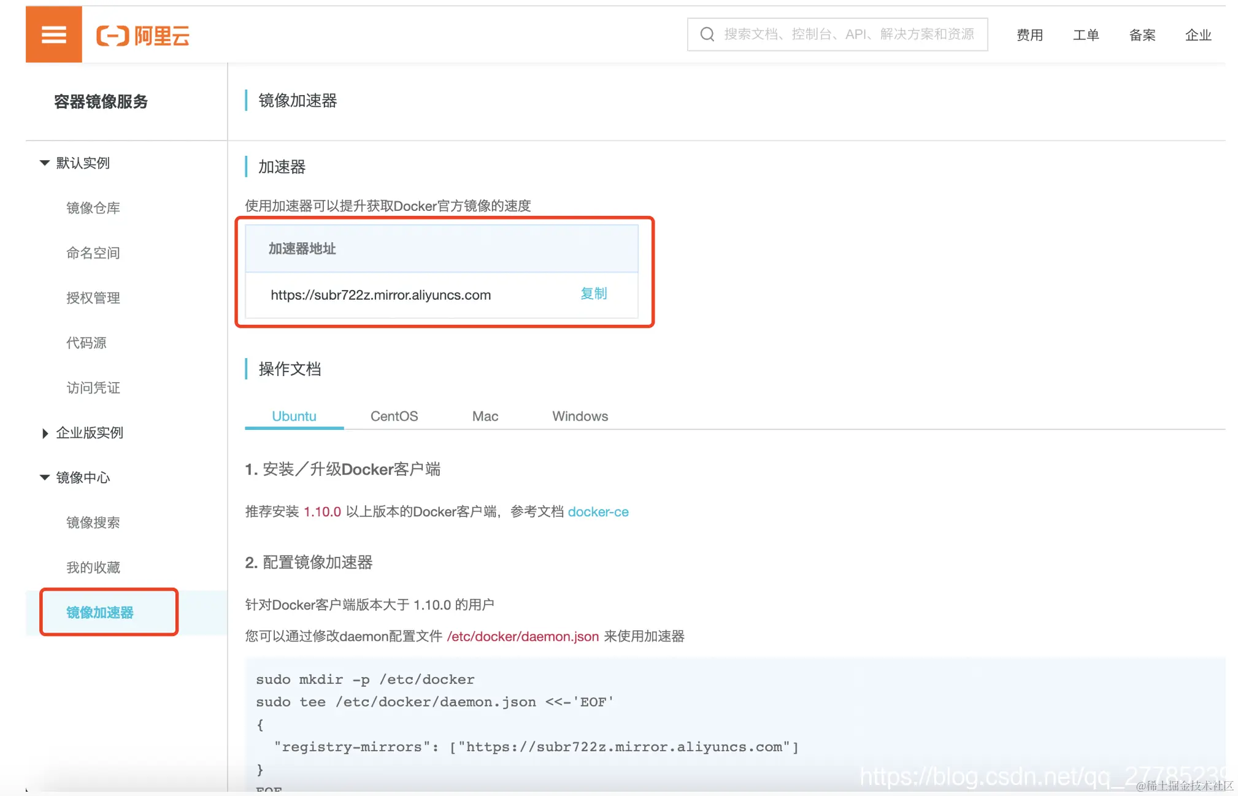Screen dimensions: 1238x796
Task: Select 我的收藏 in the sidebar
Action: (93, 567)
